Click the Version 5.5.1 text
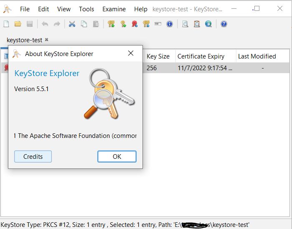 tap(31, 89)
